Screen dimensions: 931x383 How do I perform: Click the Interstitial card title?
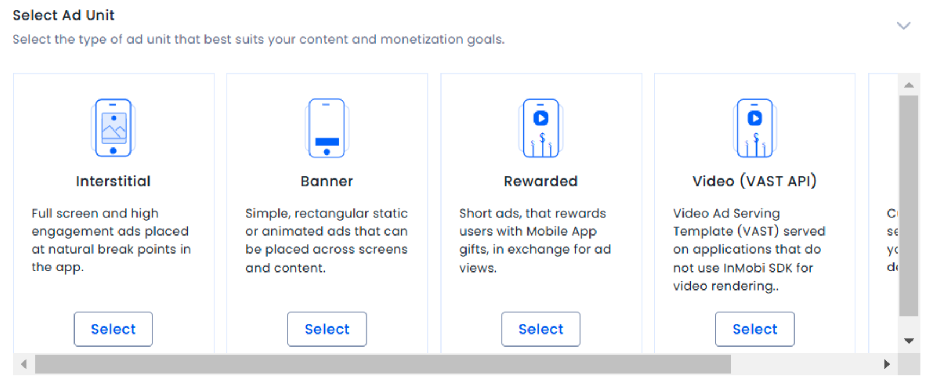click(x=113, y=181)
